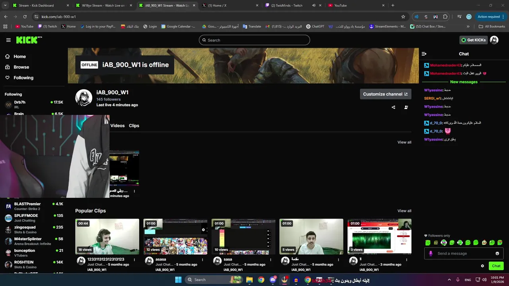Click the Get KICKs button
Screen dimensions: 509x286
473,40
